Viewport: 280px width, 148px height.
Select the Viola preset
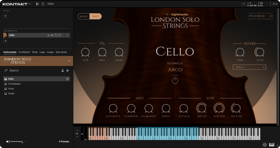tap(37, 89)
